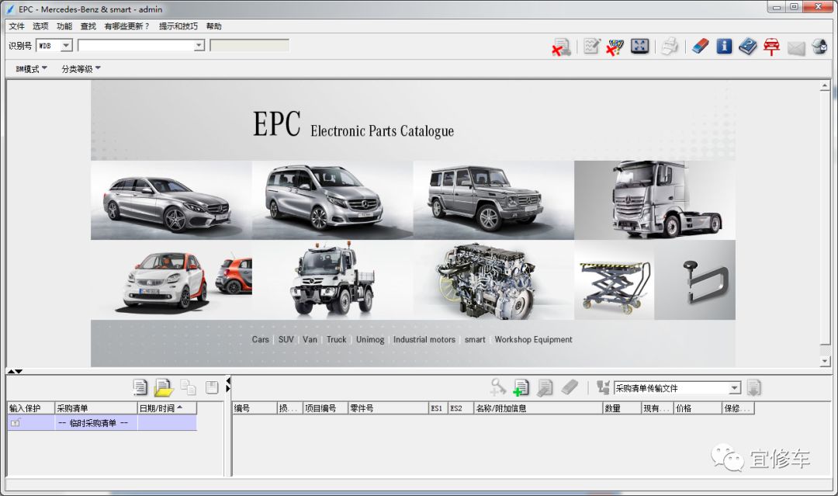Click the grey read-only field next to identifier
Screen dimensions: 838x496
coord(250,46)
